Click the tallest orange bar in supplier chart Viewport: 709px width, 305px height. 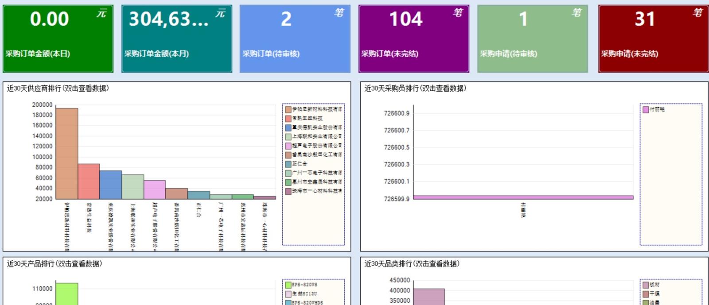point(67,153)
